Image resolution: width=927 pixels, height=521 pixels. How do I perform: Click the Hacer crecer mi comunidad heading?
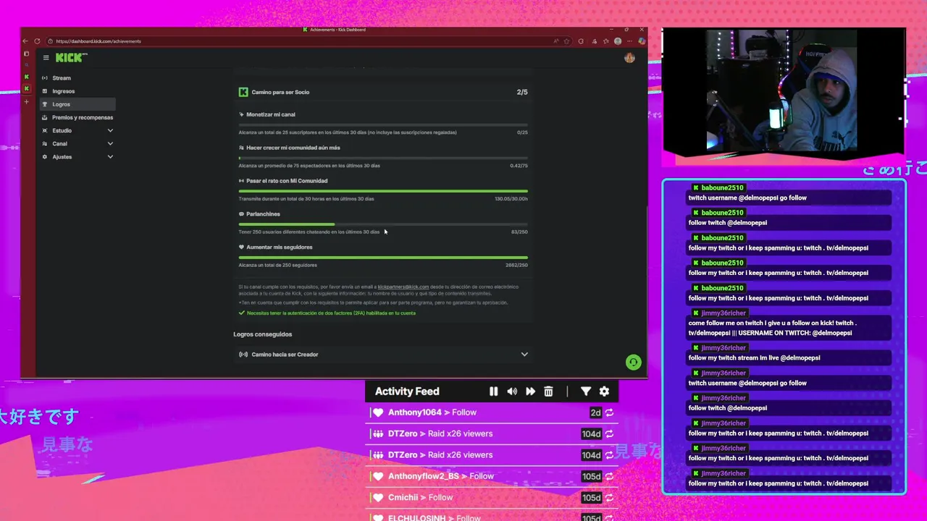tap(293, 148)
